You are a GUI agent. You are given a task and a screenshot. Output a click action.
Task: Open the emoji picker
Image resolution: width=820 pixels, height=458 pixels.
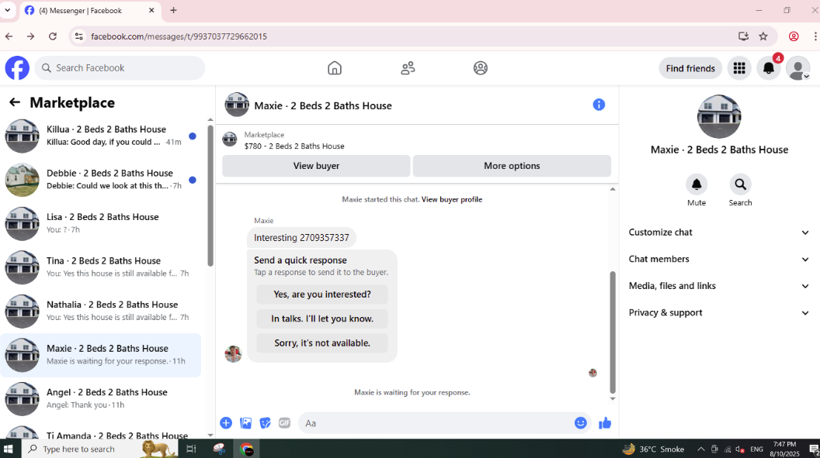pyautogui.click(x=581, y=423)
